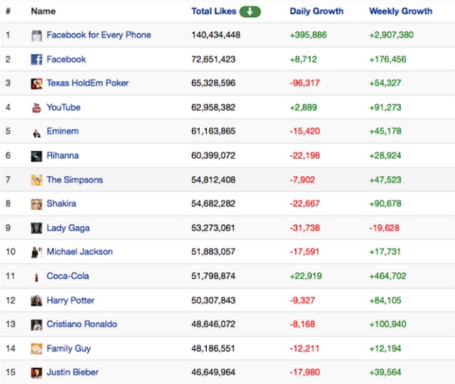
Task: Open the Cristiano Ronaldo page link
Action: tap(82, 324)
